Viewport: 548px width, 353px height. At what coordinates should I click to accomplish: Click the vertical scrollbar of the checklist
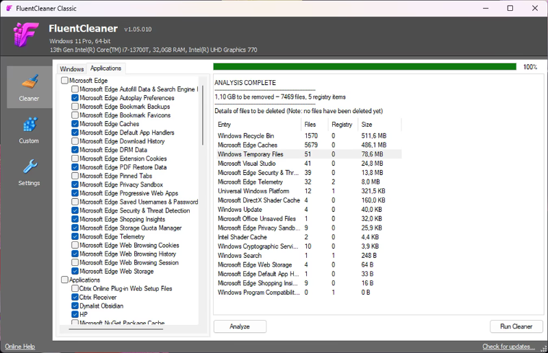[x=203, y=115]
